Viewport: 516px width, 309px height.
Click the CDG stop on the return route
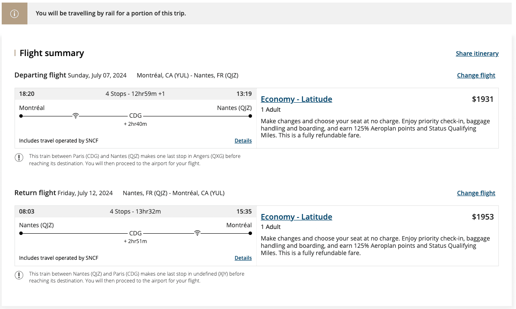[135, 233]
